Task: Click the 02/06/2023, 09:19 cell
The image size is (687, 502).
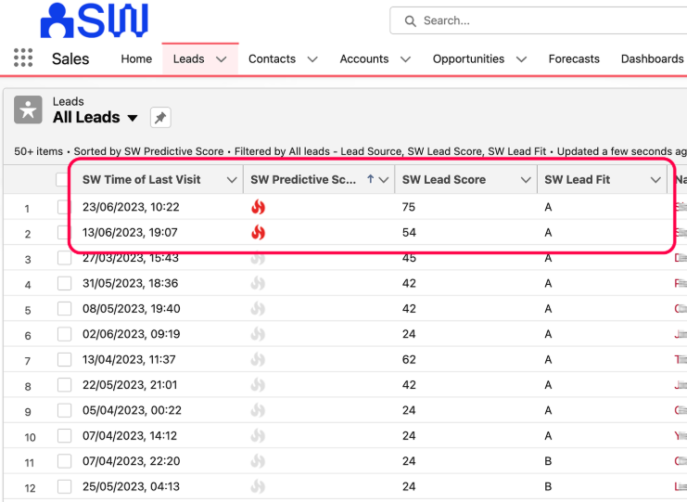Action: 131,334
